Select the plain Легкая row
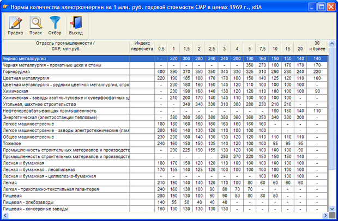 (x=165, y=183)
